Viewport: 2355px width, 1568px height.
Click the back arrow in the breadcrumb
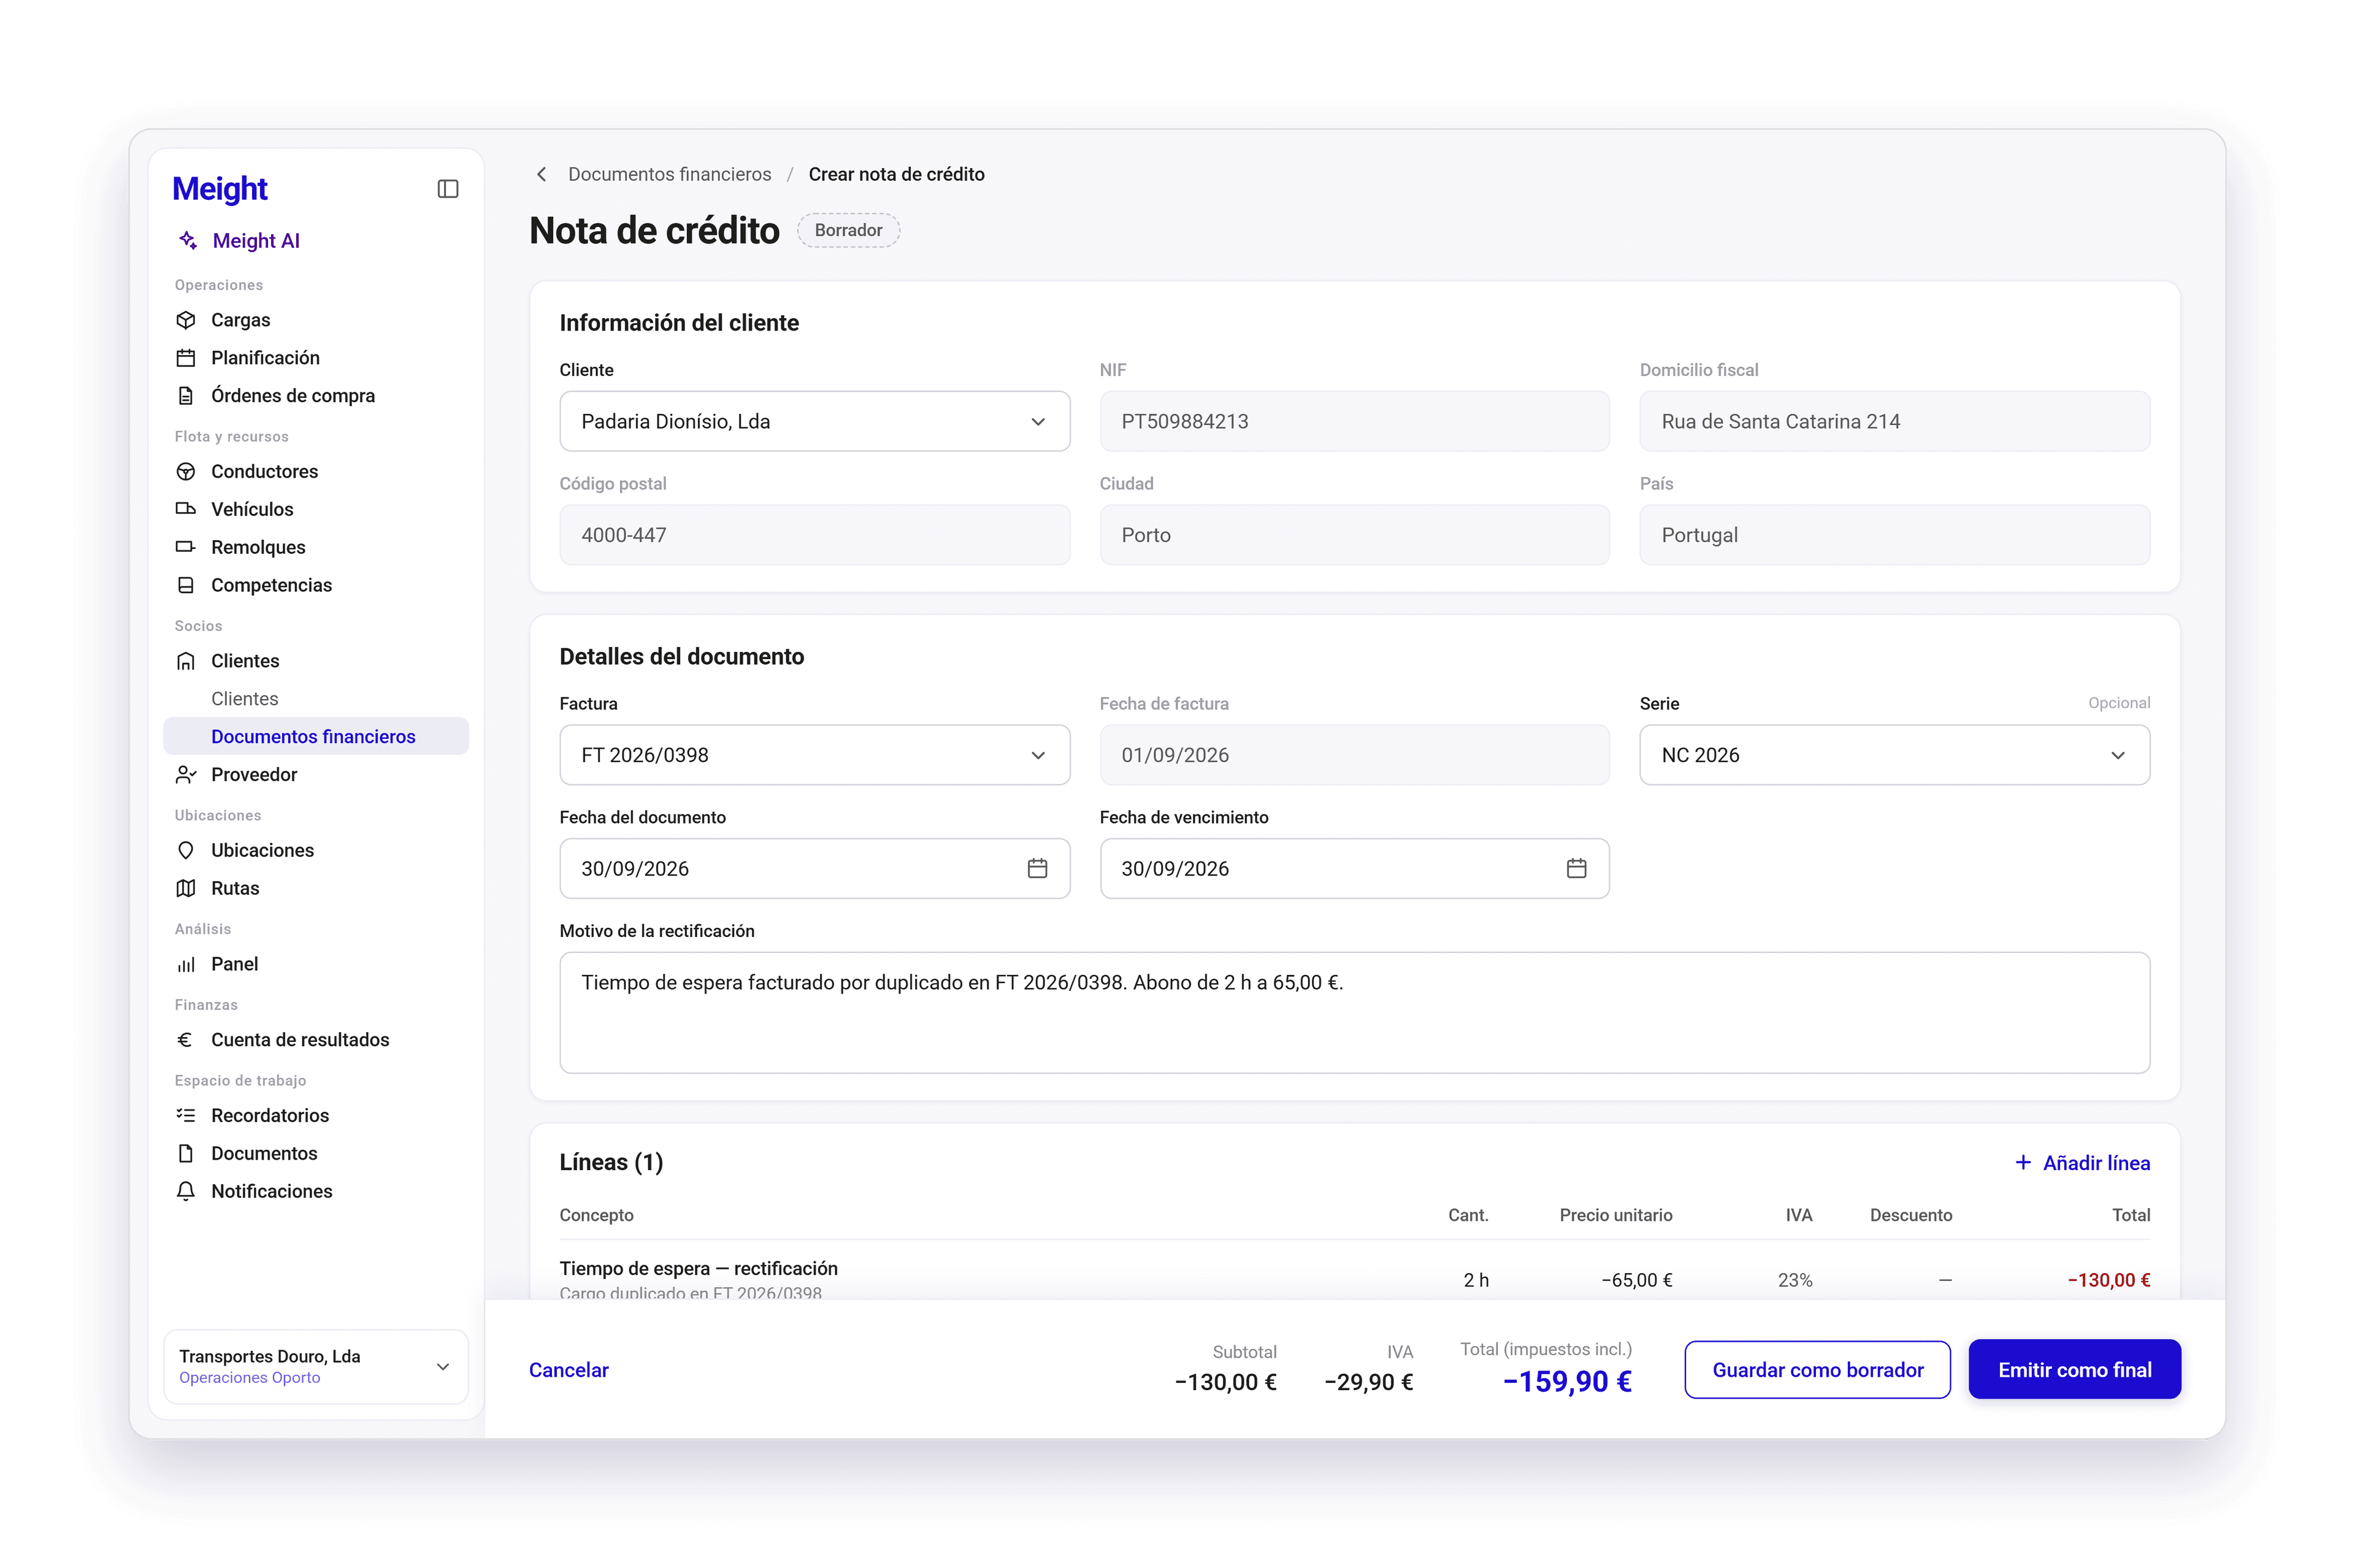(541, 174)
